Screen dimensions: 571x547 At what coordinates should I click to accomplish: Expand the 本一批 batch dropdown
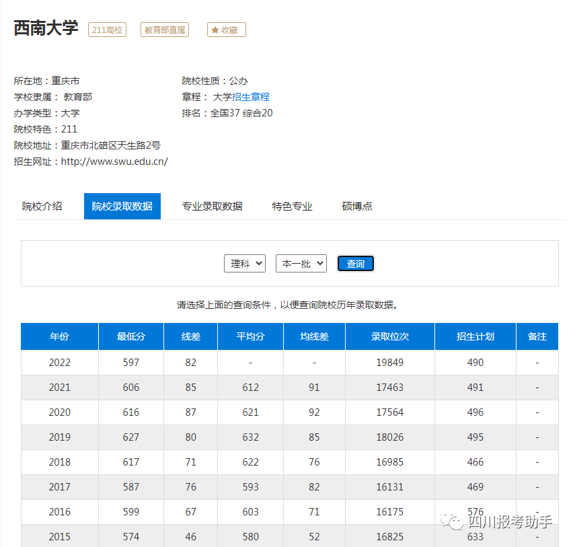pyautogui.click(x=301, y=263)
